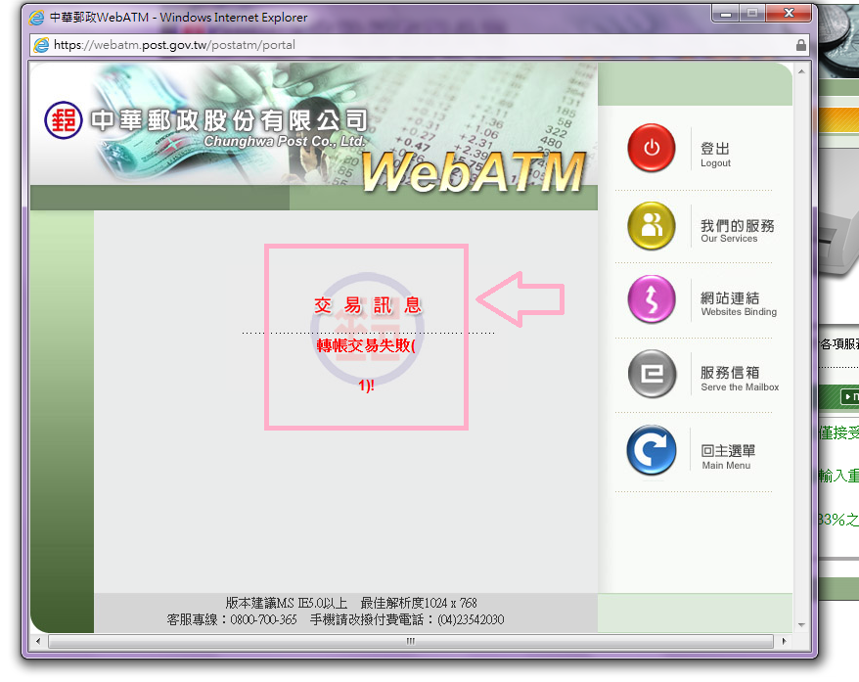
Task: Select the 登出 Logout text link
Action: click(715, 155)
